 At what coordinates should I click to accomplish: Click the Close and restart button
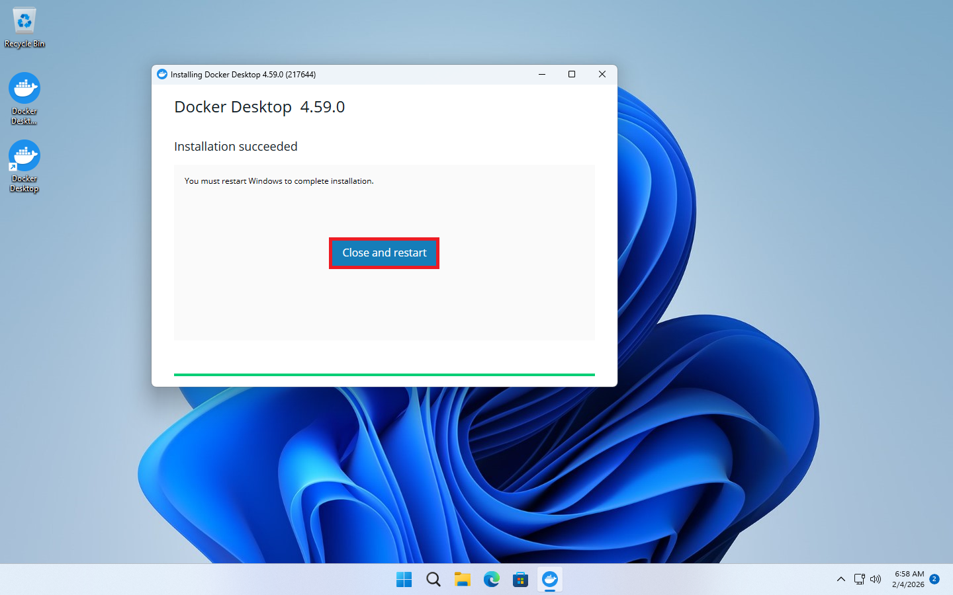[384, 253]
